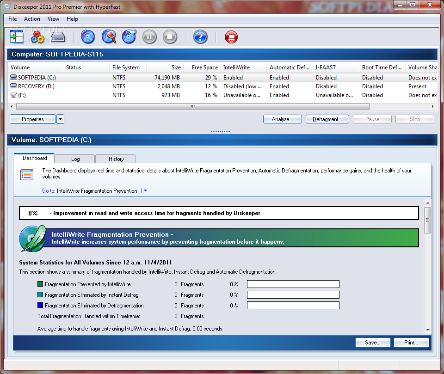Sort by the I-FAAST column header
This screenshot has width=444, height=374.
point(336,67)
